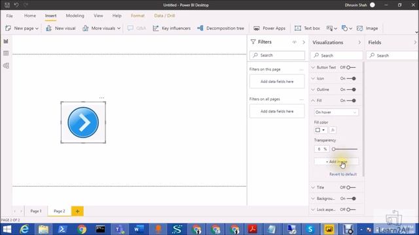Viewport: 419px width, 235px height.
Task: Open ellipsis for Filters on all pages
Action: (x=301, y=99)
